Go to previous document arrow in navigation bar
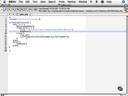128x96 pixels. coord(9,14)
